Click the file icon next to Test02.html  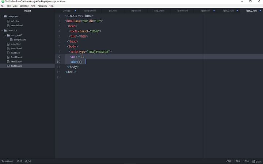[x=8, y=61]
